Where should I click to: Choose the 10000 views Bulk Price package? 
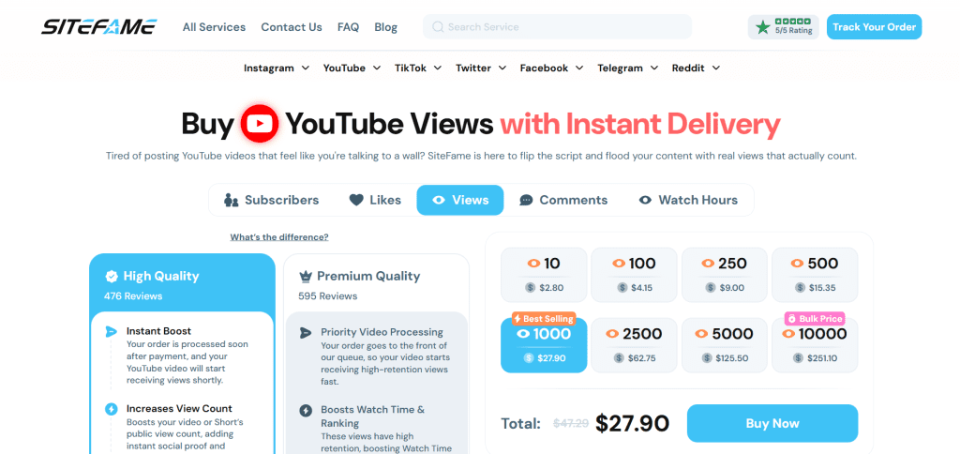click(x=815, y=345)
